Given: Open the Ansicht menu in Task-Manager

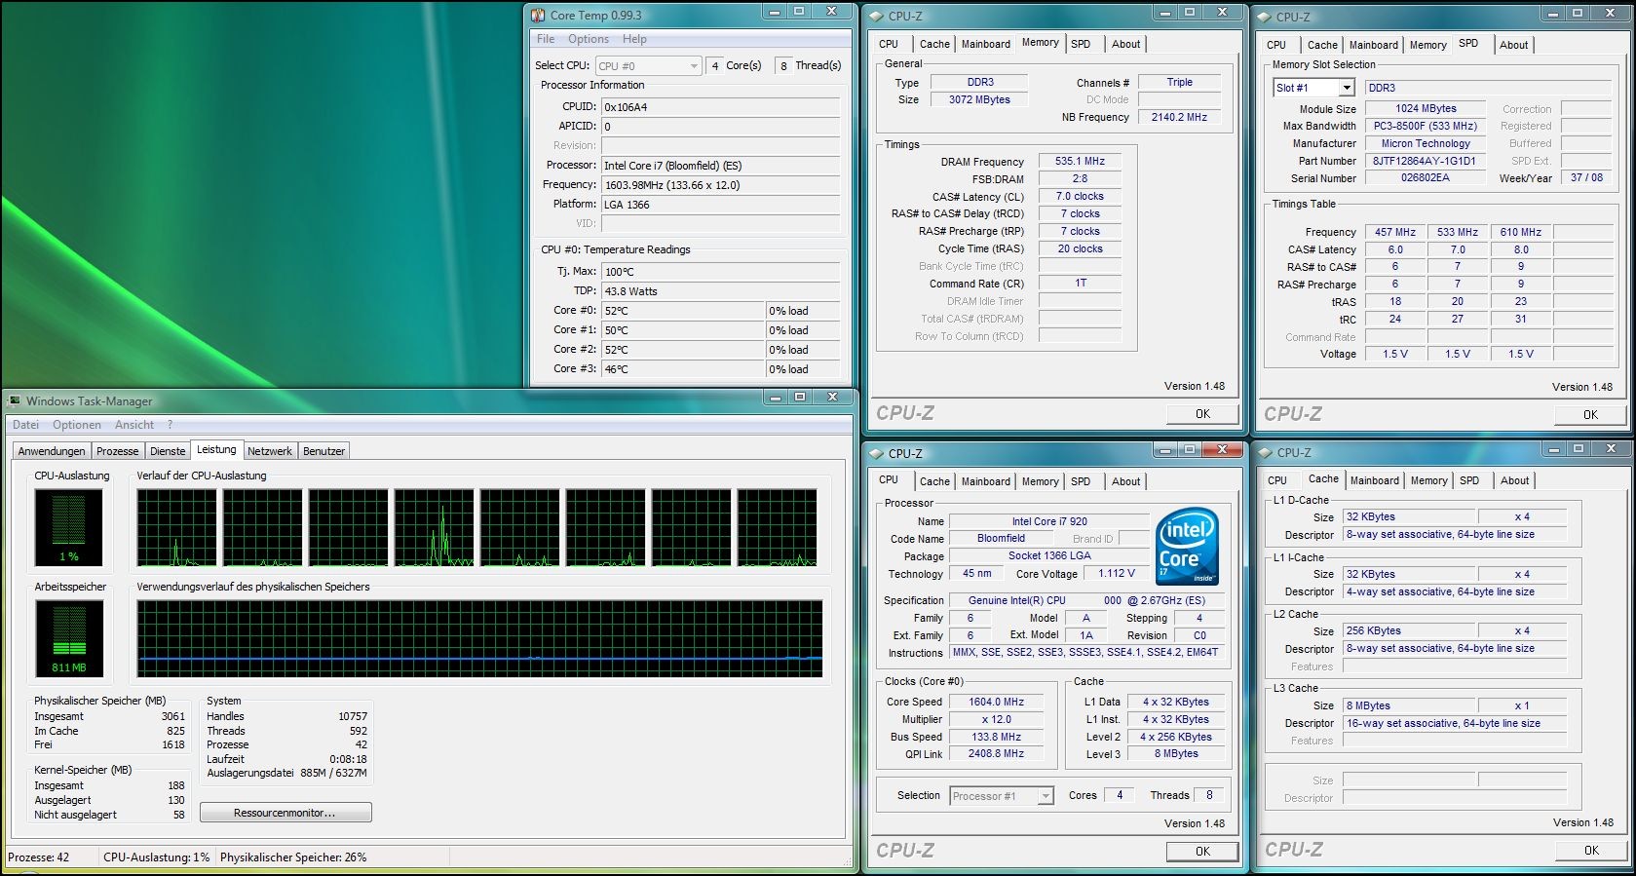Looking at the screenshot, I should (134, 425).
